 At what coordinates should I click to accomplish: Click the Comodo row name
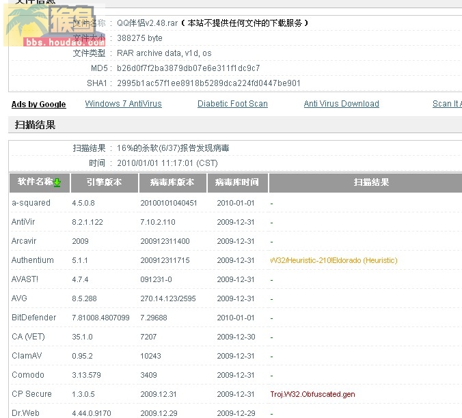[x=28, y=375]
